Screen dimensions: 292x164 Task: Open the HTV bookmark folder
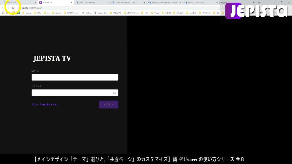point(145,13)
